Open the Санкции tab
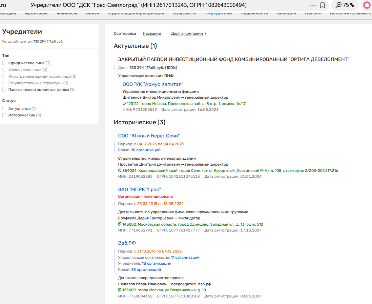 click(x=286, y=13)
